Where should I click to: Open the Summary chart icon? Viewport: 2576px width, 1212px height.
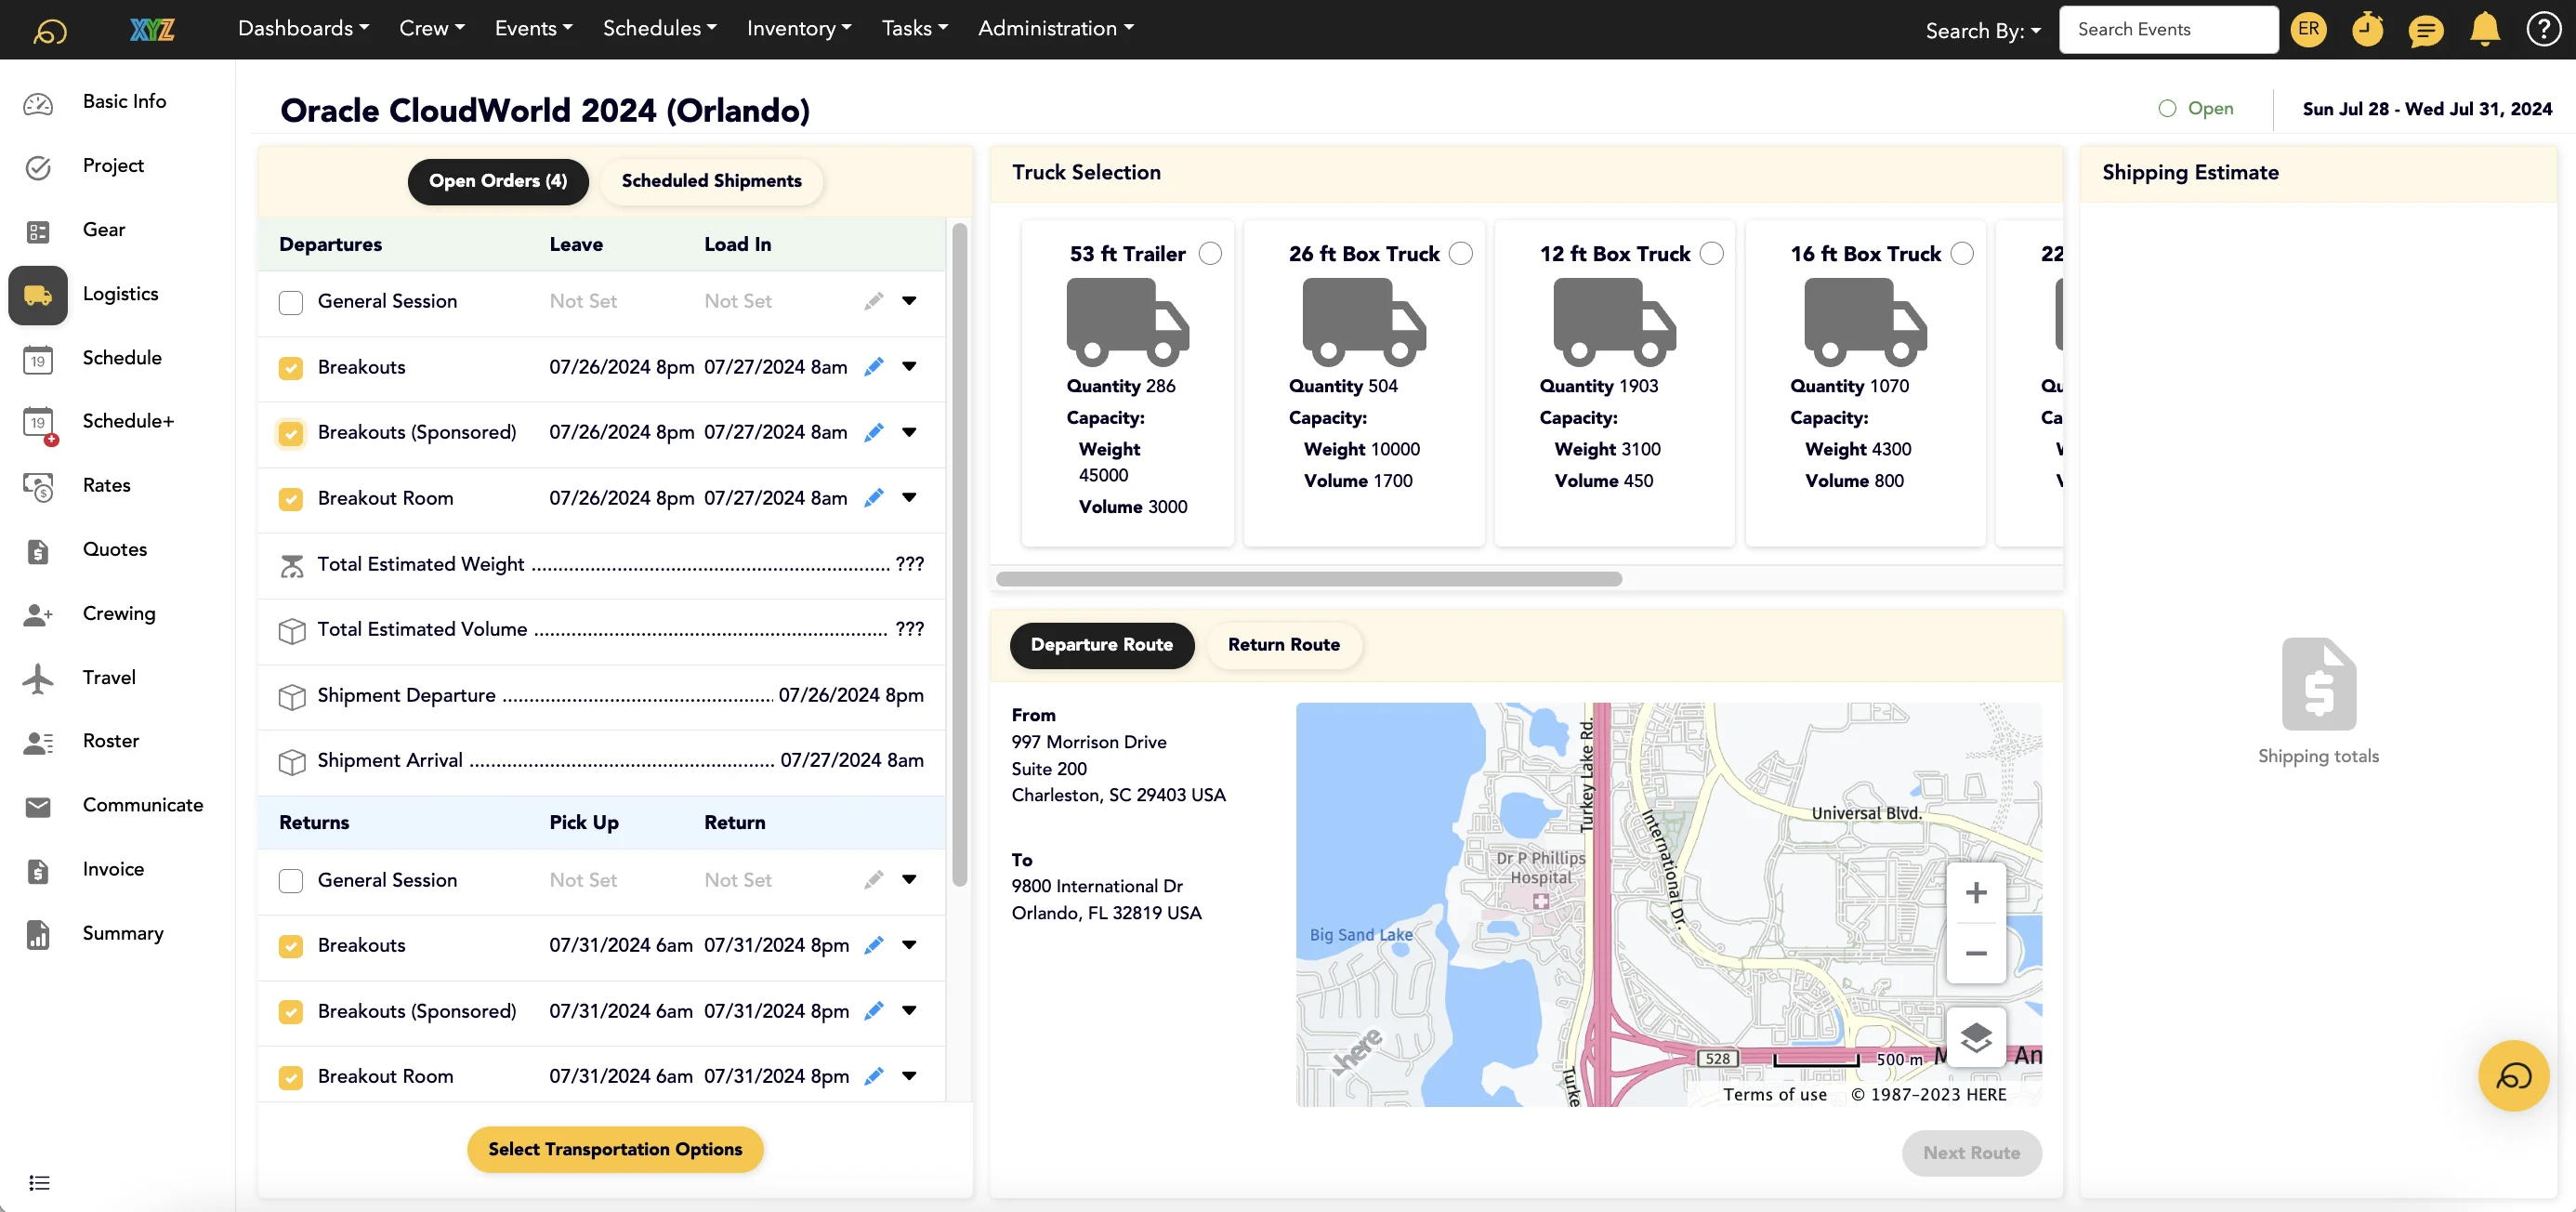[38, 934]
